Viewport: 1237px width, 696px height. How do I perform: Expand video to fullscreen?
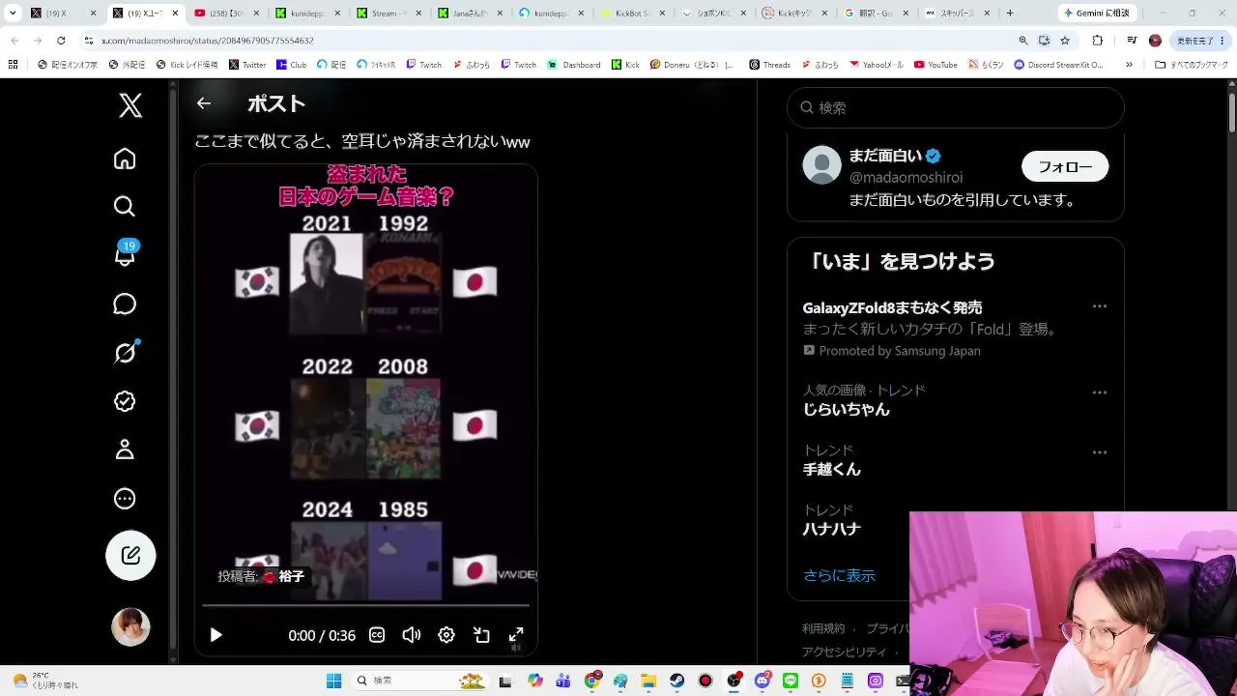pyautogui.click(x=516, y=635)
